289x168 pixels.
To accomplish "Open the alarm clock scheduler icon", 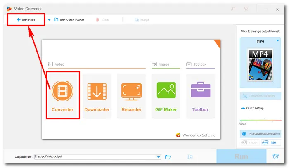I will [275, 156].
